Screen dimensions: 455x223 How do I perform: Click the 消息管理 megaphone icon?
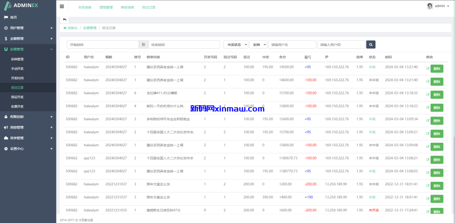tap(6, 127)
